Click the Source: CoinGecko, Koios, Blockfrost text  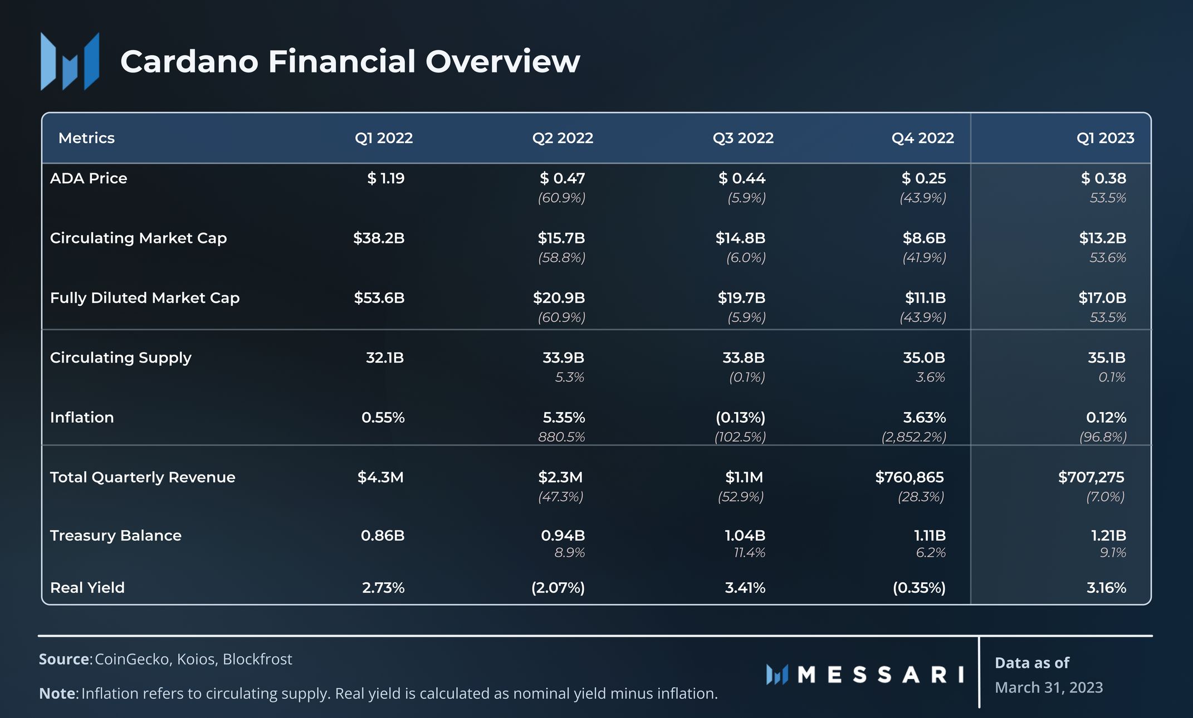[x=165, y=660]
